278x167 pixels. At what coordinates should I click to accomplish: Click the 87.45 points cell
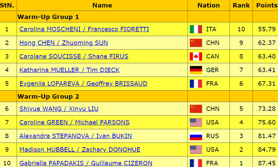(266, 163)
